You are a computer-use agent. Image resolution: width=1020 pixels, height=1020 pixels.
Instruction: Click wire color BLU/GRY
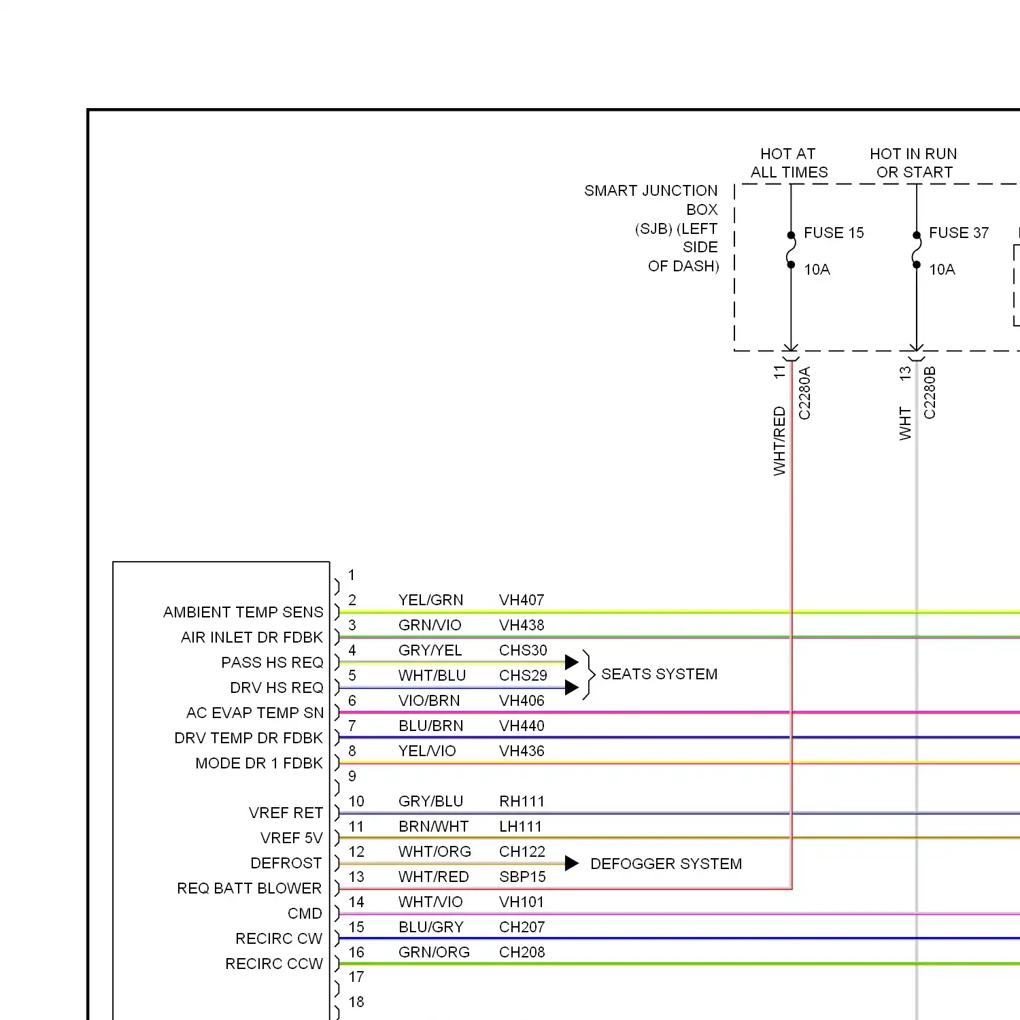pyautogui.click(x=430, y=927)
